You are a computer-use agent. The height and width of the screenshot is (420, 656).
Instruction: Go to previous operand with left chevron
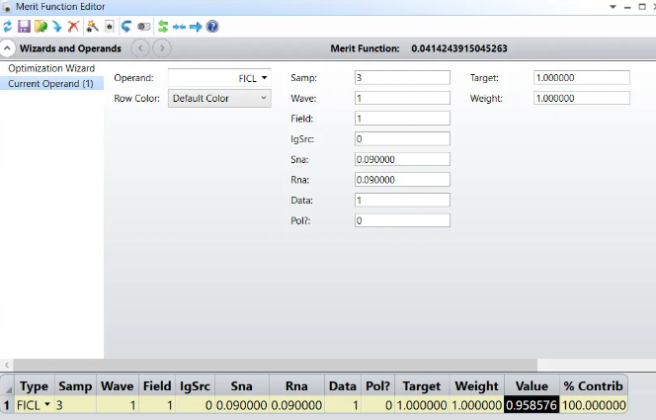click(x=140, y=48)
